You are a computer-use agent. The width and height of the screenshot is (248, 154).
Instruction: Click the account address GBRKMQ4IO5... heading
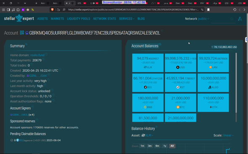click(x=95, y=33)
